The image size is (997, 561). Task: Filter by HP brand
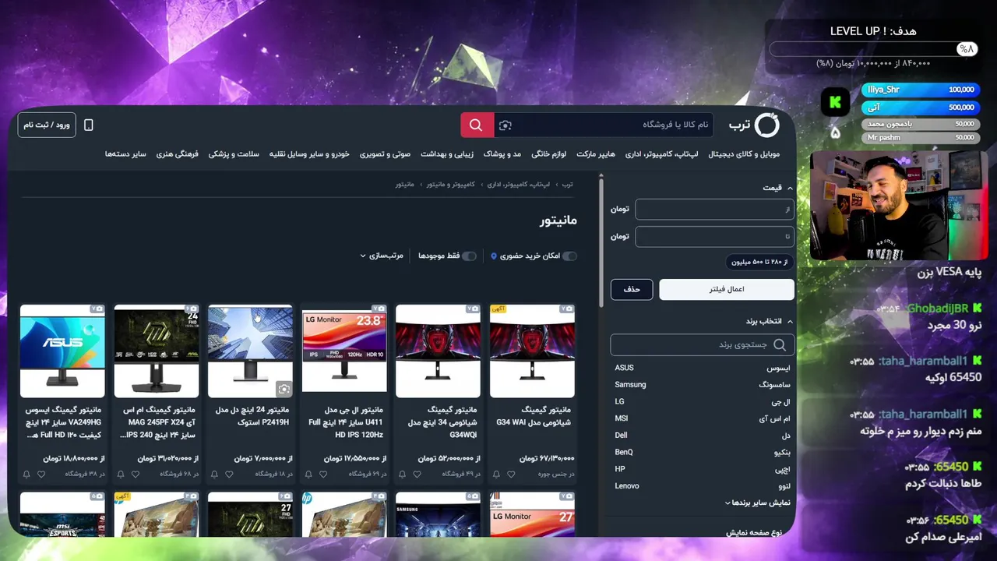click(x=702, y=469)
